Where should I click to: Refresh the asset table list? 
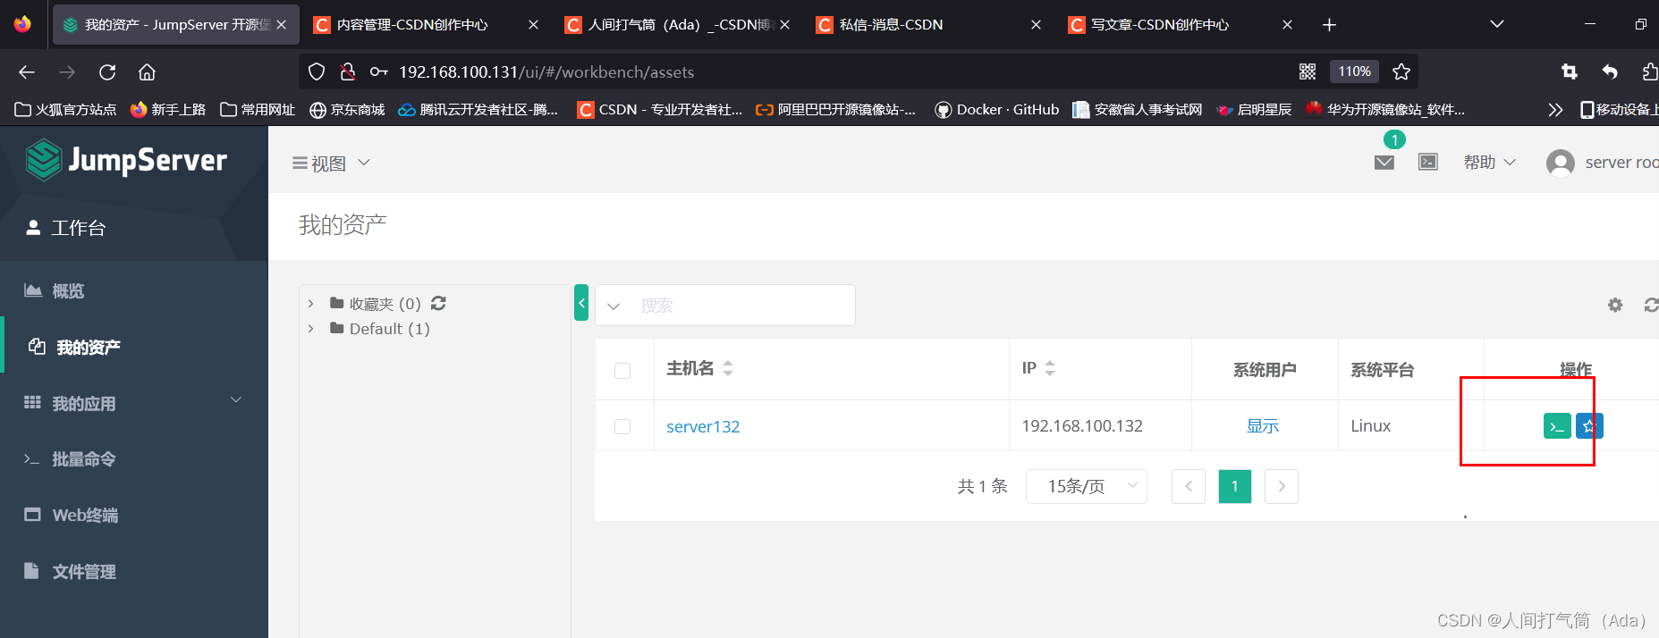[1652, 306]
